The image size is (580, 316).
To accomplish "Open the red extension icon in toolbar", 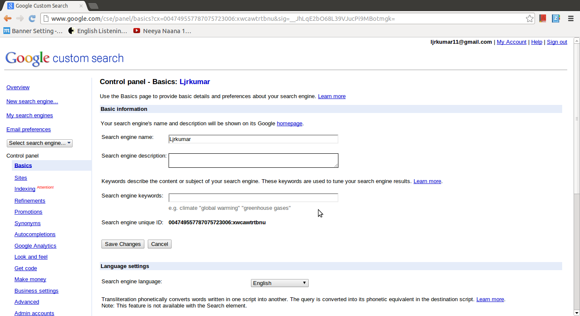I will 543,18.
